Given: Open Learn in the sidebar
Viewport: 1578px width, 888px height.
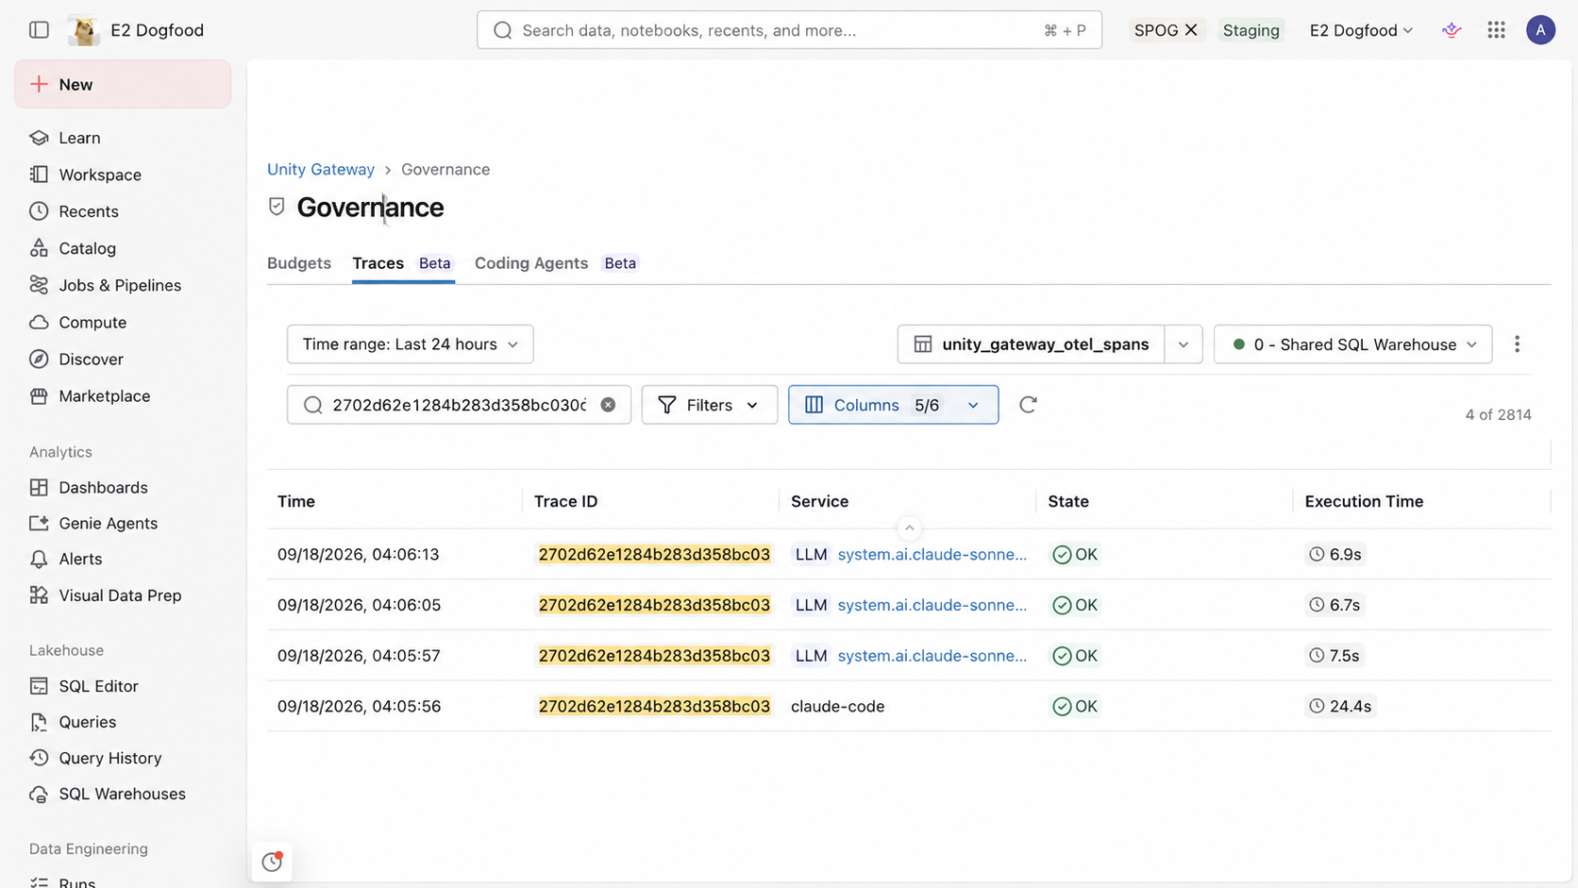Looking at the screenshot, I should pos(79,138).
